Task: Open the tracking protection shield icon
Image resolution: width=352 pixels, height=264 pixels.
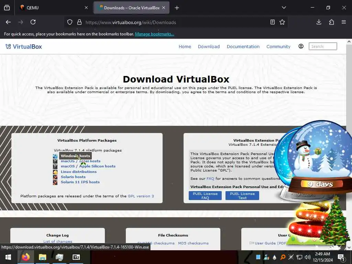Action: 70,22
